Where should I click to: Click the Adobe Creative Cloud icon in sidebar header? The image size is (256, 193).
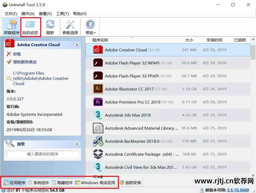[10, 44]
